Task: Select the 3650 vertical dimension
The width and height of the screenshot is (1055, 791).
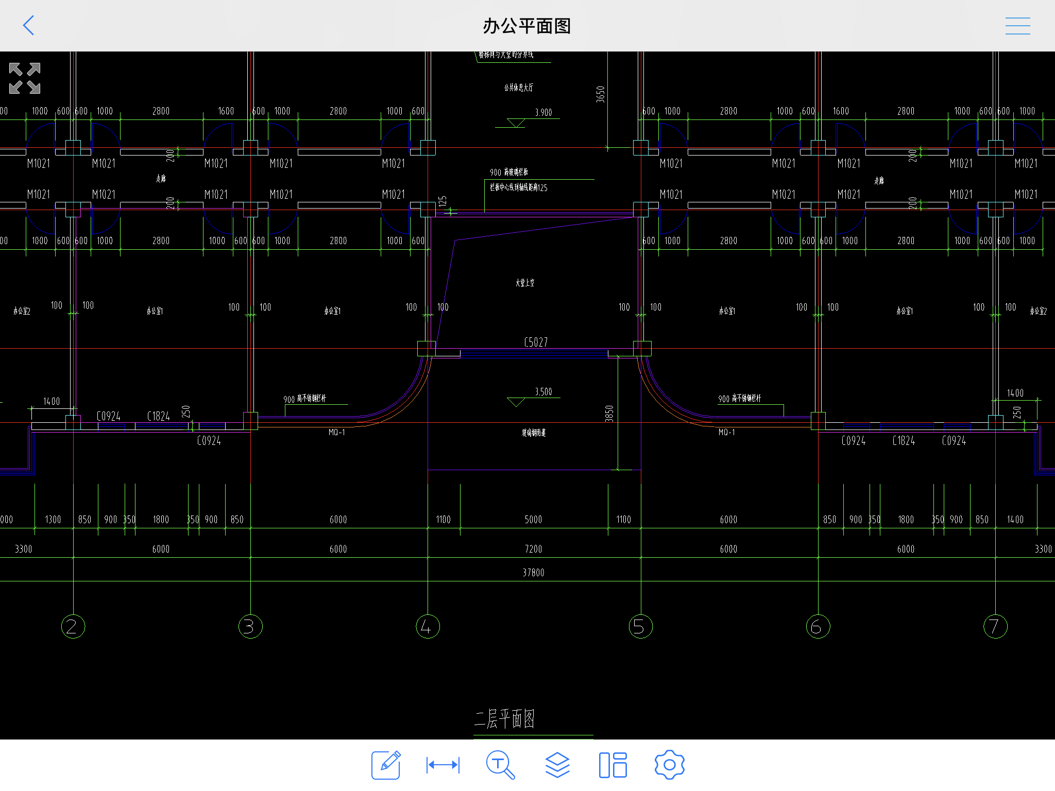Action: [x=600, y=94]
